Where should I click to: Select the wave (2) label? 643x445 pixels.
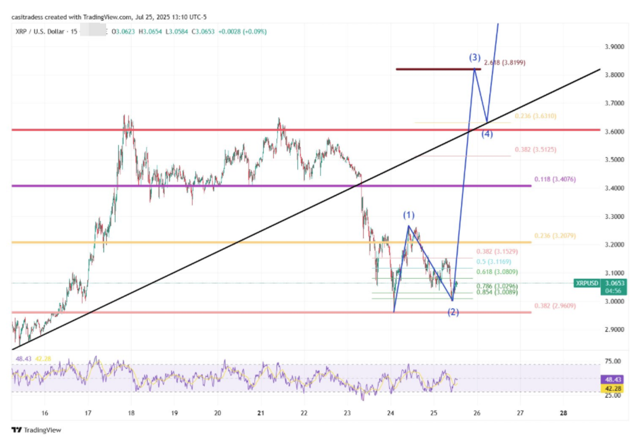(453, 312)
